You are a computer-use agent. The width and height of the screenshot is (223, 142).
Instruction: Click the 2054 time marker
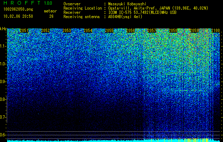coord(88,31)
